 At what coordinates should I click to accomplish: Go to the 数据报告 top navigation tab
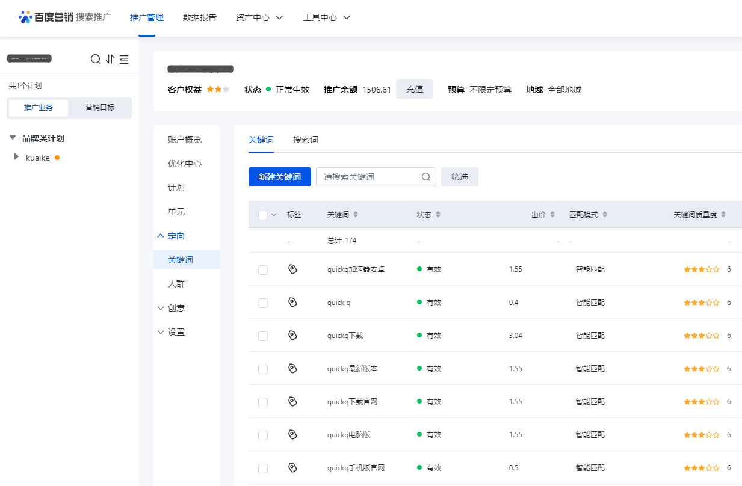tap(200, 17)
